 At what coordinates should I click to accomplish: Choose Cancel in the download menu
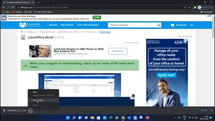[35, 105]
